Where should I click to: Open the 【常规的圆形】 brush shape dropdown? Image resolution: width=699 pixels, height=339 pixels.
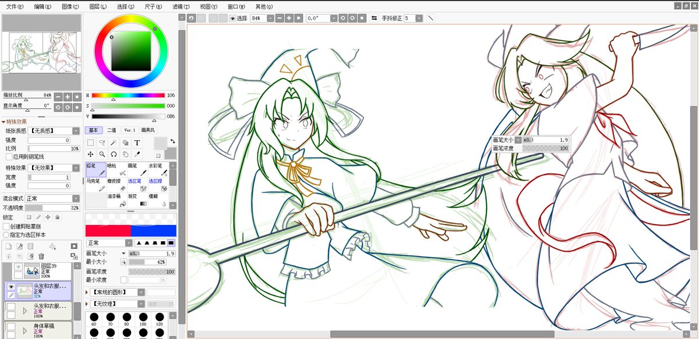coord(142,292)
